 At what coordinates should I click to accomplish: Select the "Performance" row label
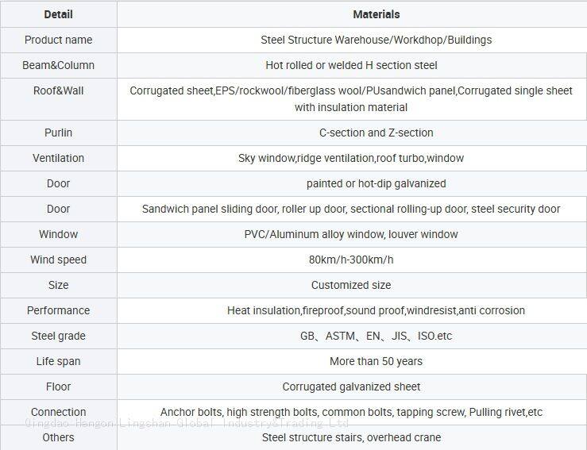click(58, 310)
